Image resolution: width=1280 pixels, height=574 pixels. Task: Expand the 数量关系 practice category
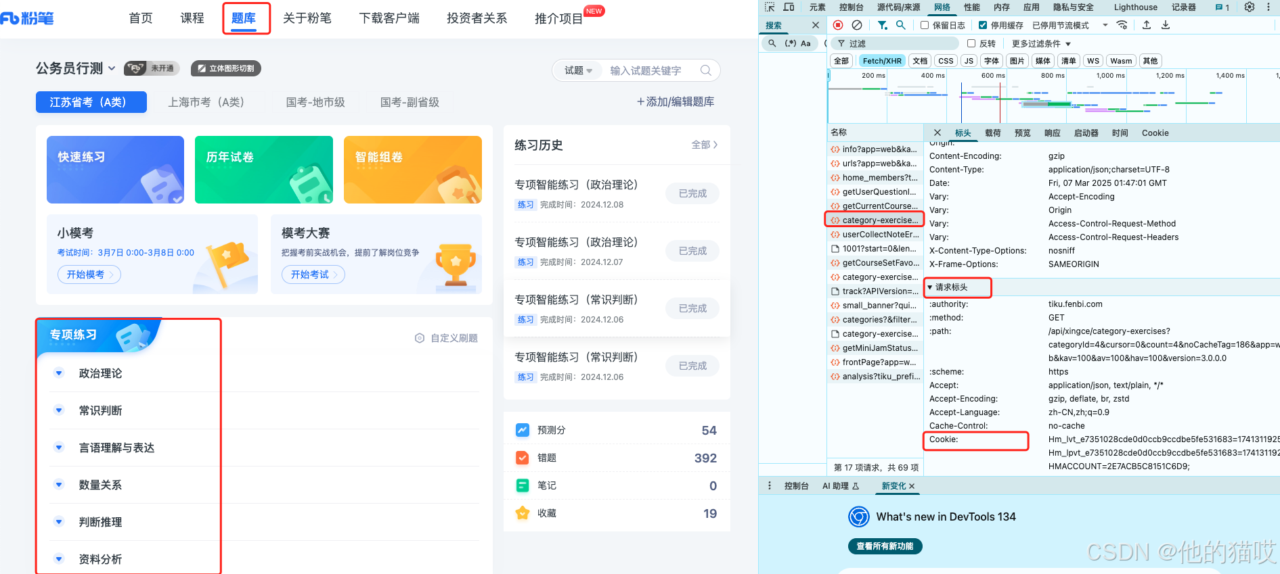pyautogui.click(x=59, y=485)
